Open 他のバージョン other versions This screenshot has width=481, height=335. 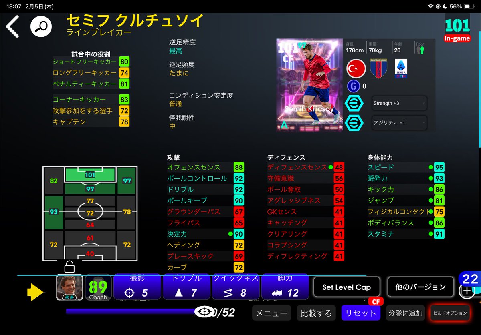[x=420, y=287]
